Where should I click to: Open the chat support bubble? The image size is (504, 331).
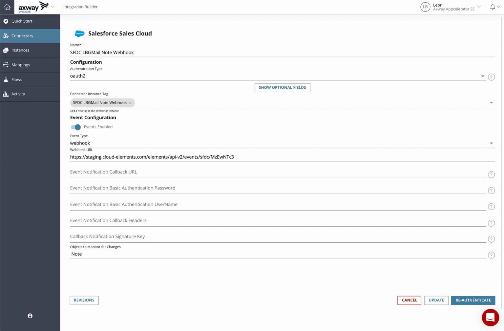point(490,318)
